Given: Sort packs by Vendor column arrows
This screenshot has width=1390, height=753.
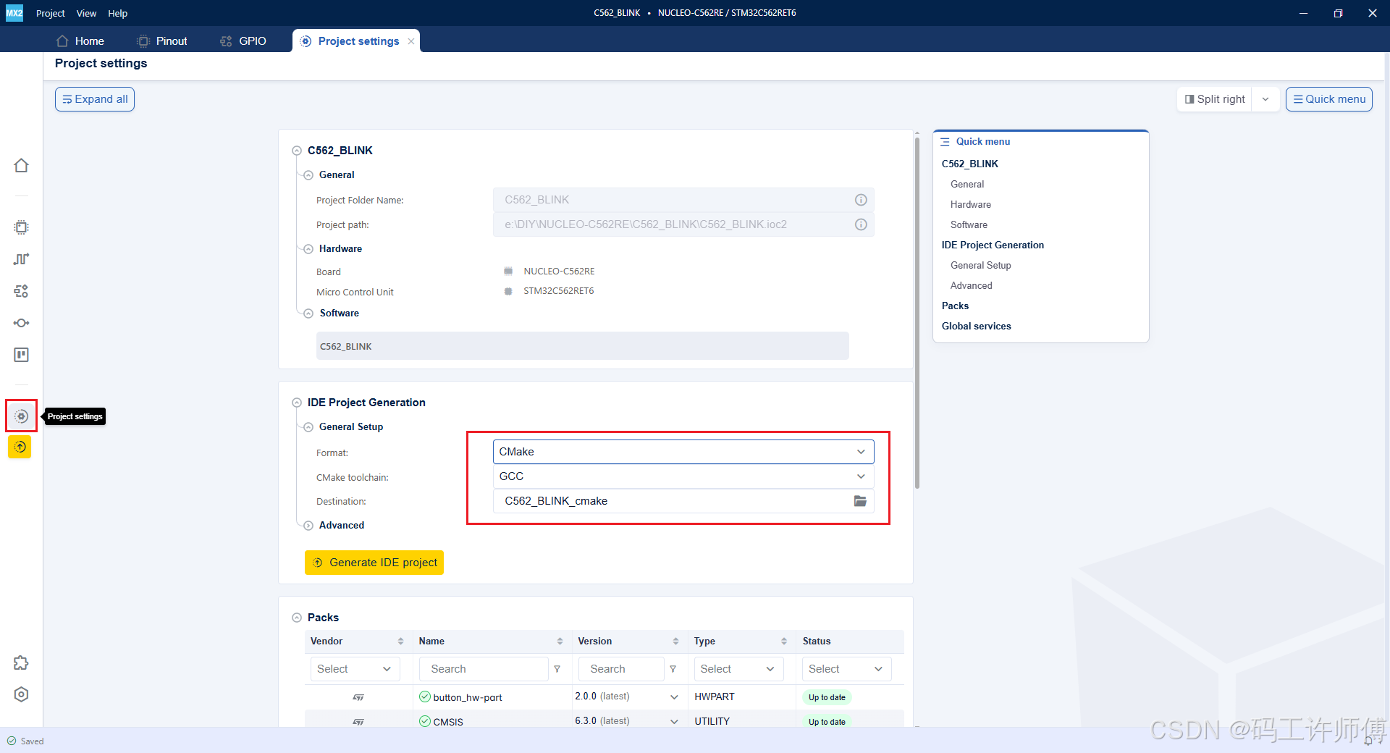Looking at the screenshot, I should tap(400, 641).
